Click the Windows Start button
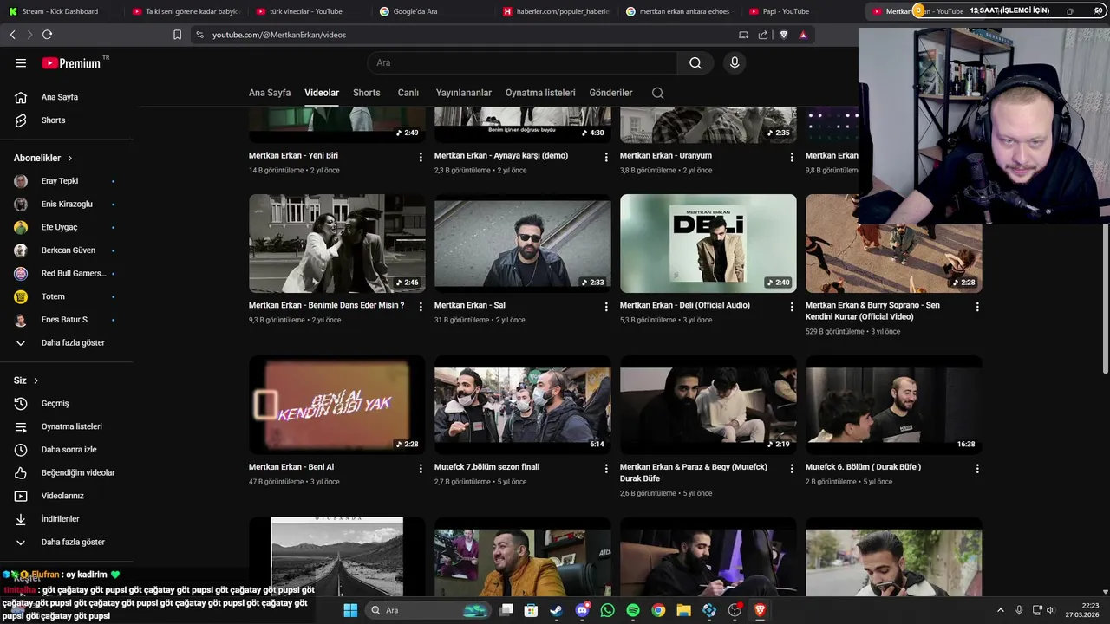1110x624 pixels. 350,610
